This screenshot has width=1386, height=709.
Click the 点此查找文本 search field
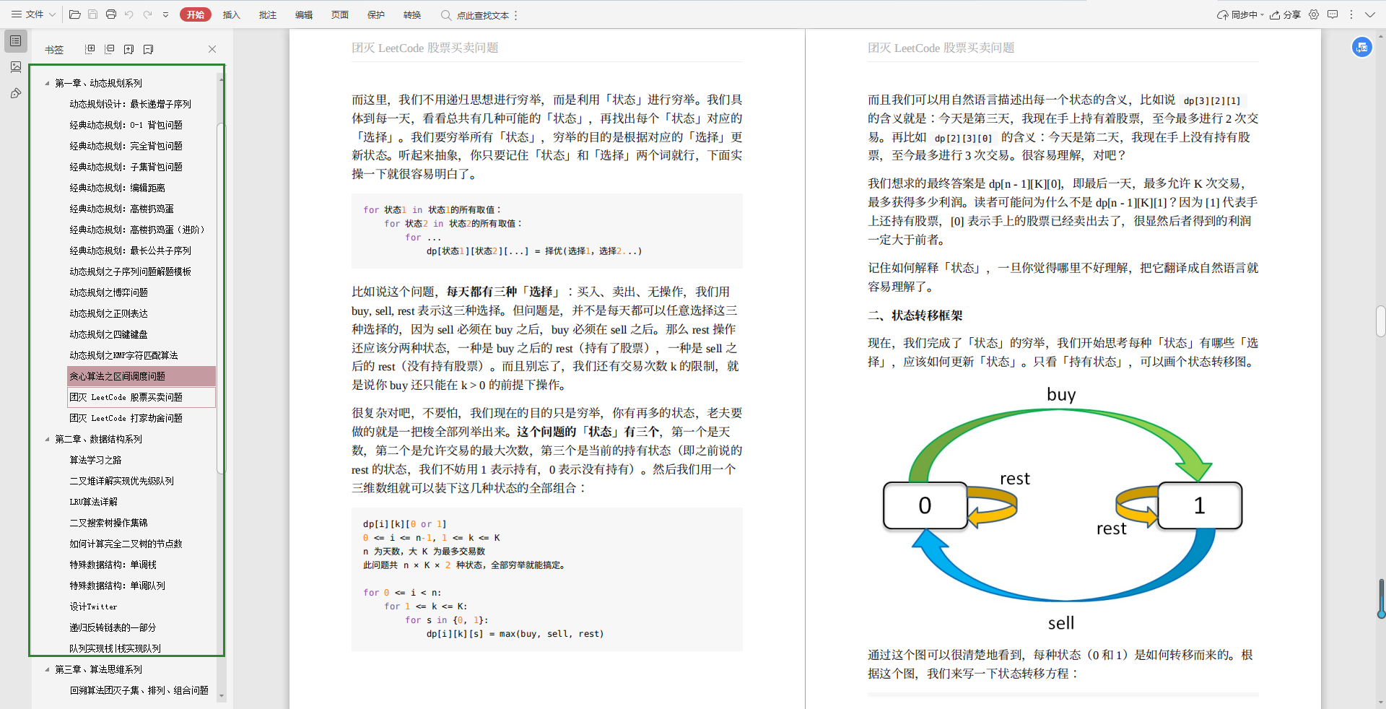475,15
